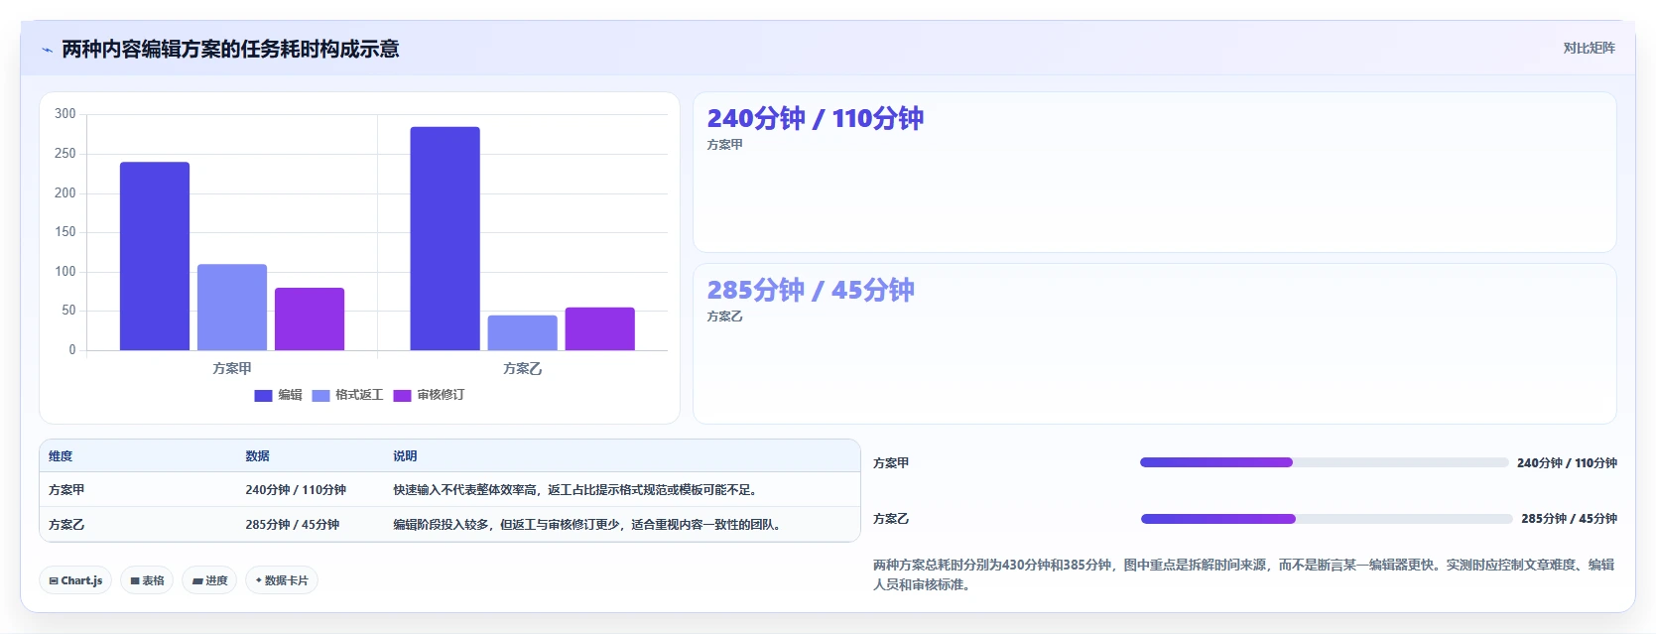The height and width of the screenshot is (634, 1656).
Task: Click the 方案甲 审核修订 bar
Action: point(310,318)
